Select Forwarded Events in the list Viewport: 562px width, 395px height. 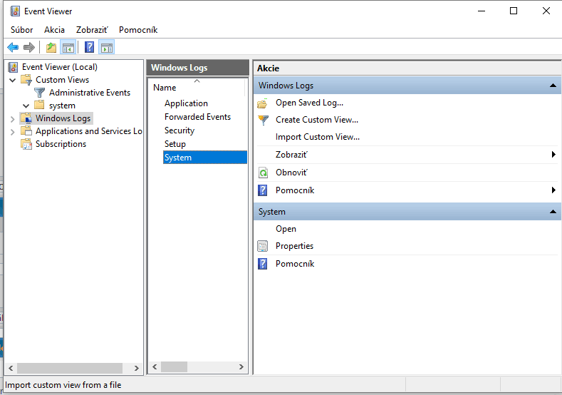[x=197, y=117]
